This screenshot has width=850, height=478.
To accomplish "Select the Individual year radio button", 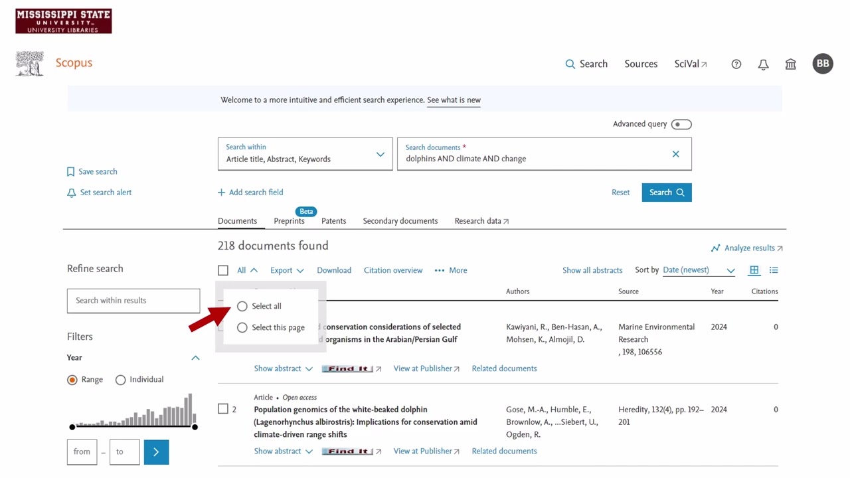I will click(x=120, y=380).
